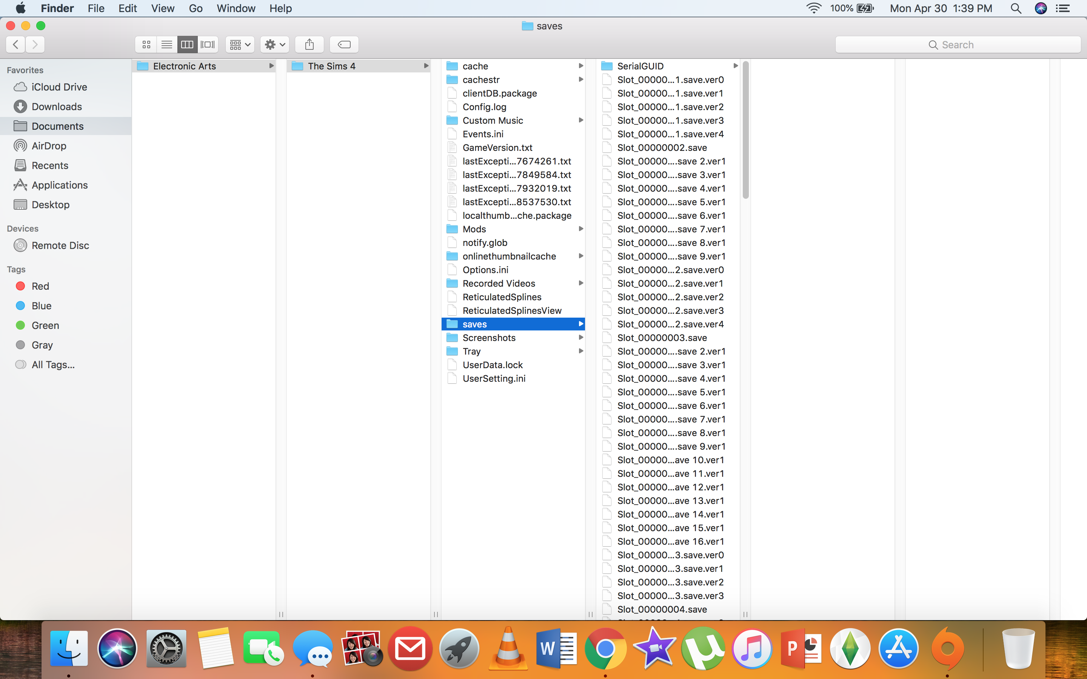
Task: Expand the cachestr folder arrow
Action: click(x=581, y=80)
